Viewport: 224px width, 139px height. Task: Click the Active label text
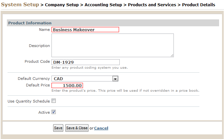pos(44,112)
